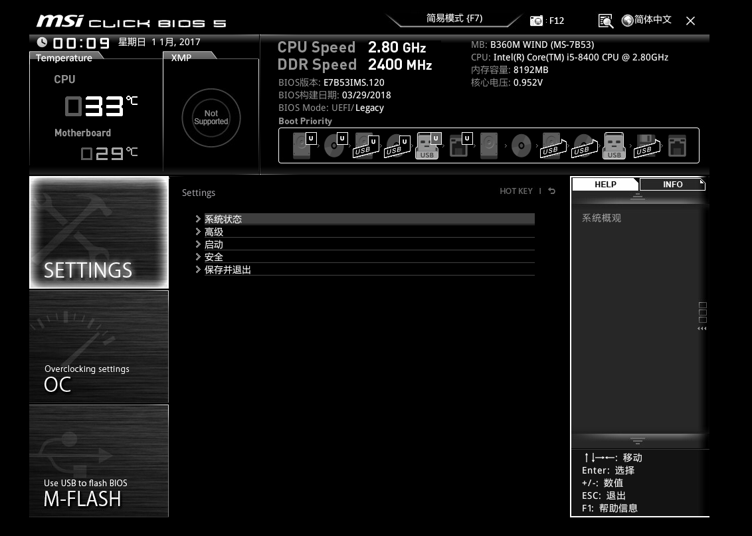
Task: Select the legacy CD/DVD boot icon without U badge
Action: 521,145
